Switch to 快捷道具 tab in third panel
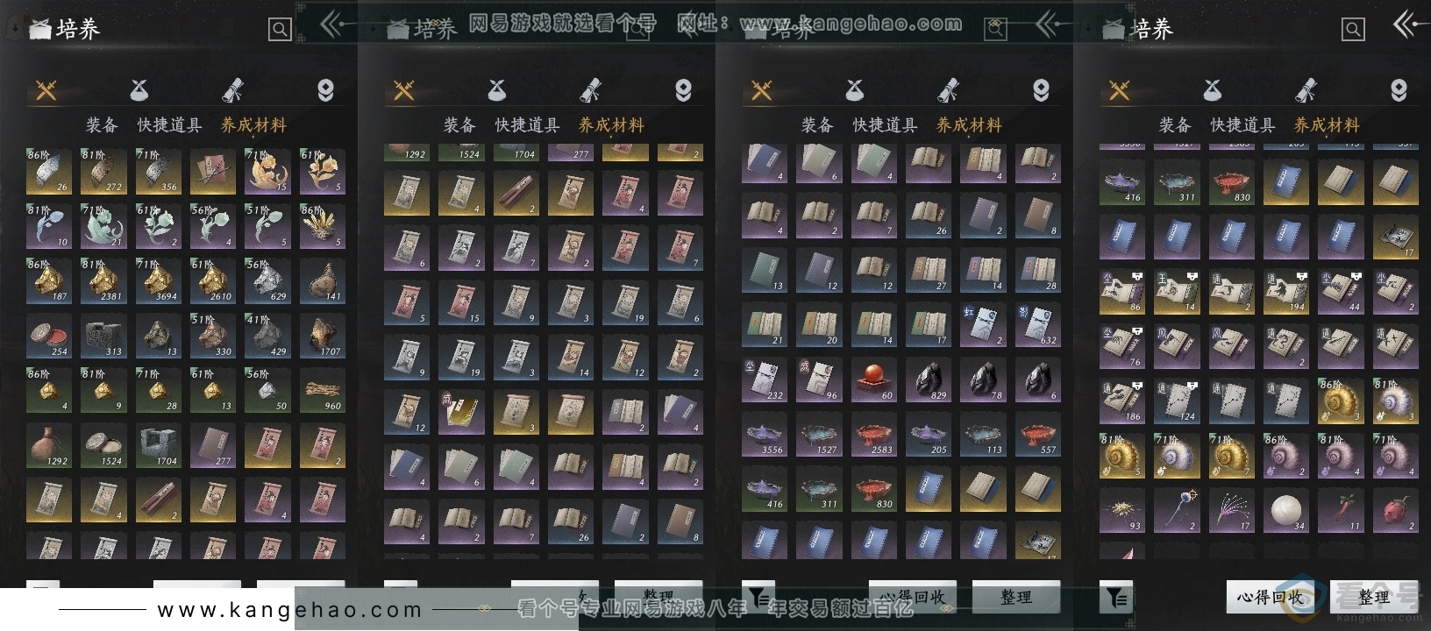Image resolution: width=1431 pixels, height=631 pixels. [x=885, y=125]
